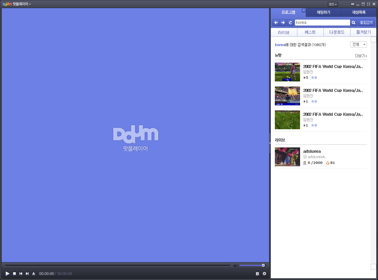Skip to the previous track
The width and height of the screenshot is (378, 280).
[21, 274]
